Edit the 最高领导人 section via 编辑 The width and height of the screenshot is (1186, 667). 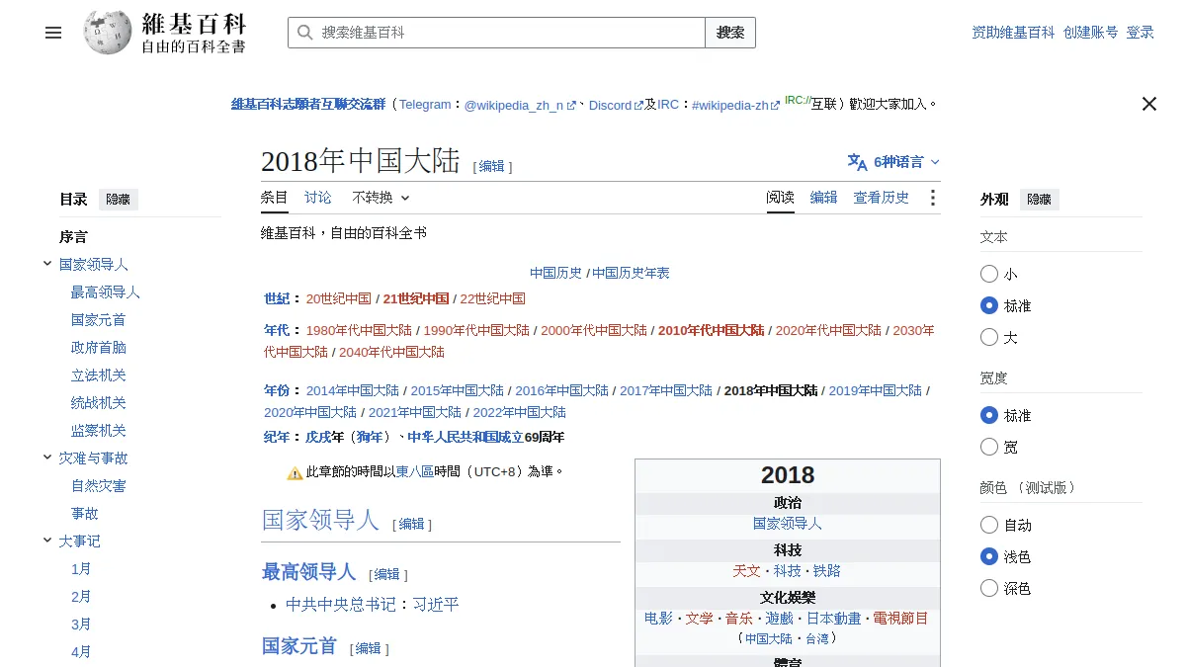tap(387, 574)
